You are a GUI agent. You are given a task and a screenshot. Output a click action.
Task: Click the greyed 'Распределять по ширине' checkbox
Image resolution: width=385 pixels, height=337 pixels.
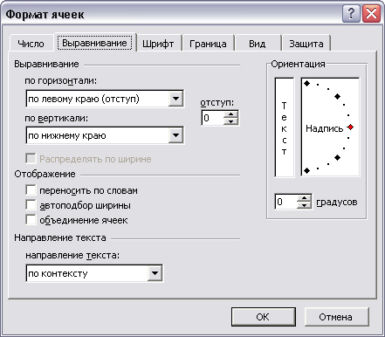tap(31, 159)
